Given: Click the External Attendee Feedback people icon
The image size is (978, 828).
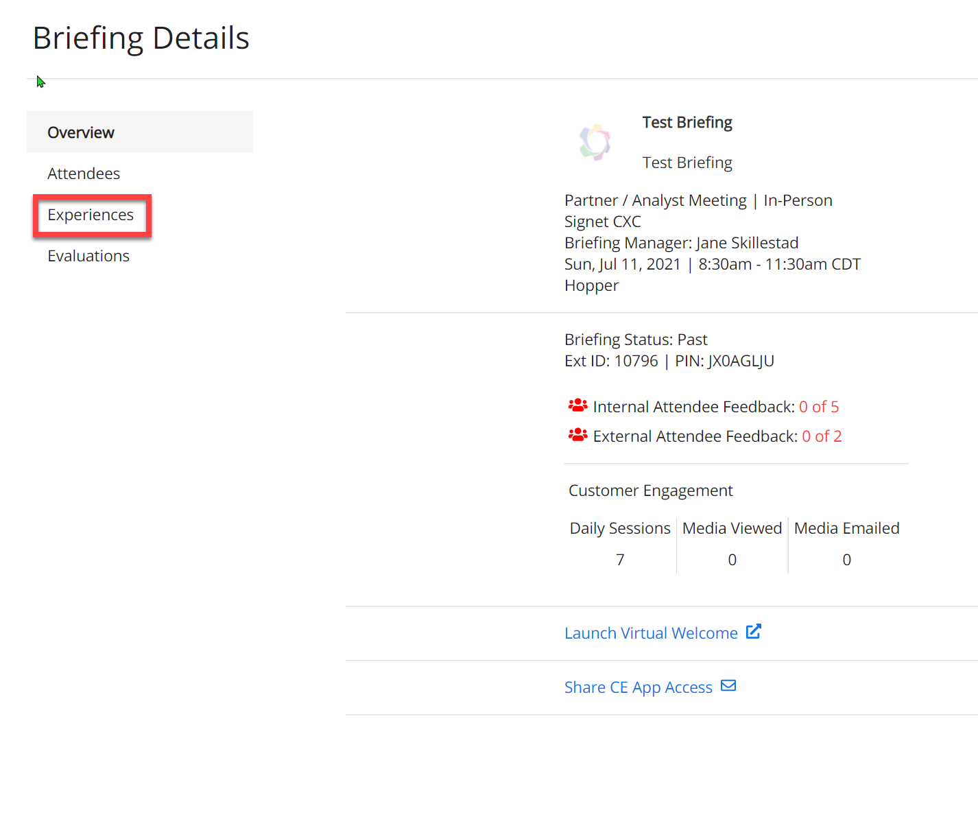Looking at the screenshot, I should tap(577, 436).
